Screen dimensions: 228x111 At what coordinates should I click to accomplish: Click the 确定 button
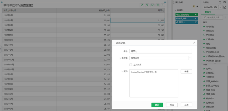[x=157, y=105]
